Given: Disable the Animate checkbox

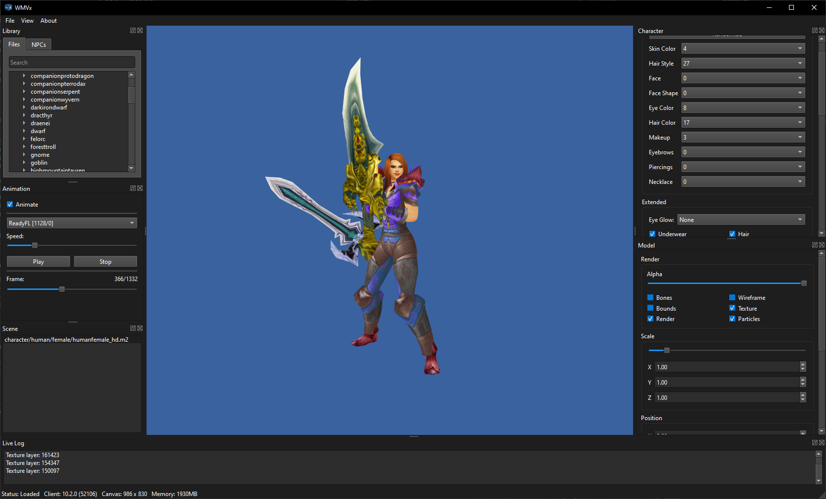Looking at the screenshot, I should pyautogui.click(x=10, y=204).
